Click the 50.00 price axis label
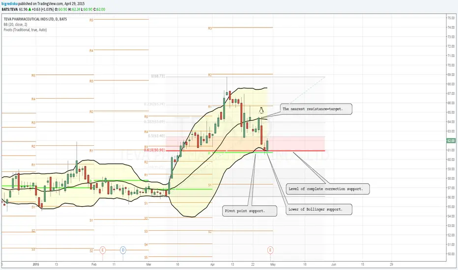This screenshot has width=458, height=270. (x=451, y=254)
